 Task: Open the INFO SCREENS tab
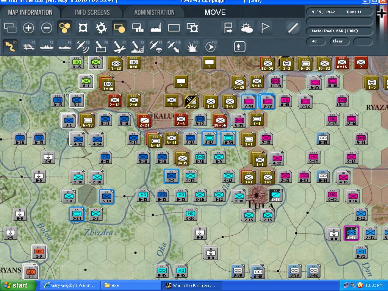[x=92, y=13]
